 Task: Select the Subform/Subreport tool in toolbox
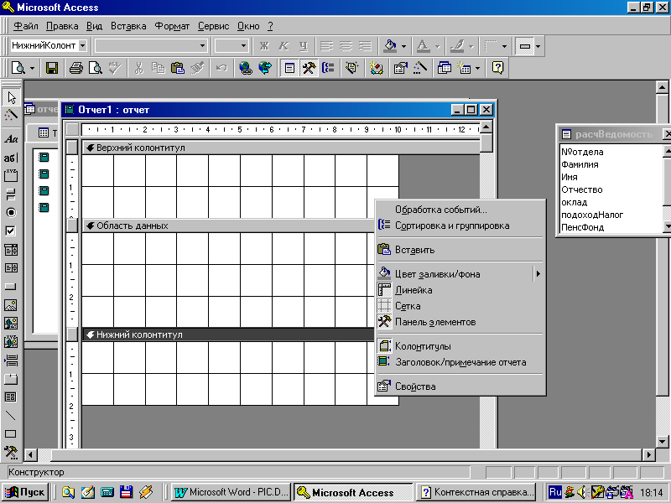click(x=11, y=397)
